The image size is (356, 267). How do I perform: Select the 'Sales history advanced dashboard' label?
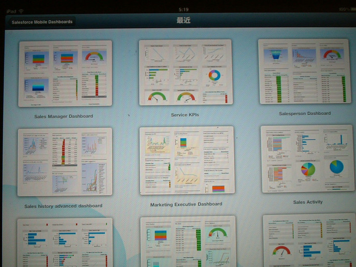tap(63, 206)
